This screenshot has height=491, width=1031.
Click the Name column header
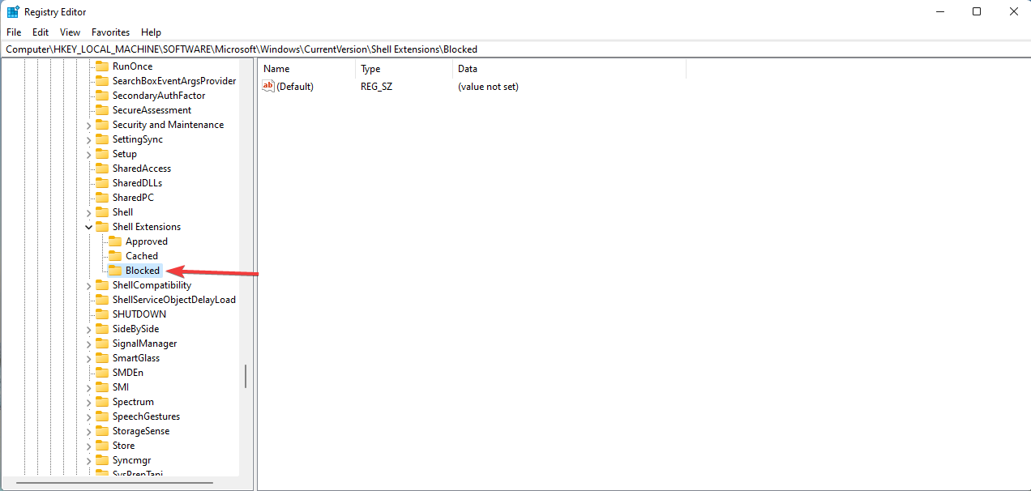pyautogui.click(x=306, y=69)
